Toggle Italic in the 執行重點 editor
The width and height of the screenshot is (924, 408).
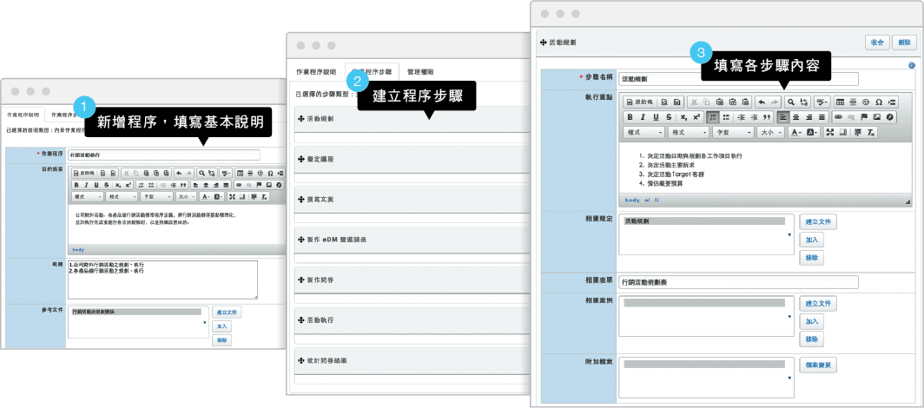click(x=643, y=117)
